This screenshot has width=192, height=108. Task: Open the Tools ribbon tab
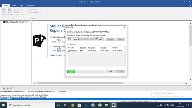pos(14,5)
